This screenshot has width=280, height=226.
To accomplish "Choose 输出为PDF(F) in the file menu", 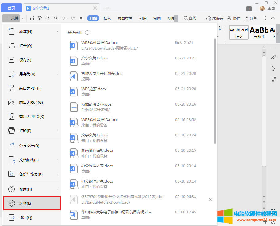I will (32, 88).
